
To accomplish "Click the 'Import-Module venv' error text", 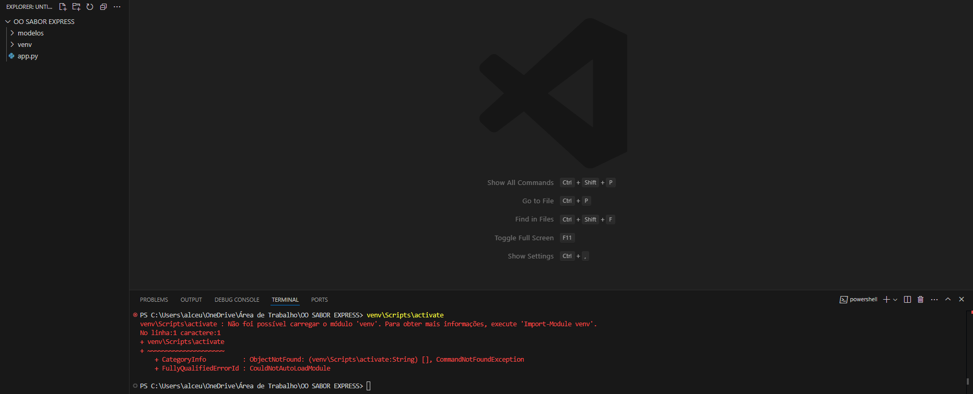I will pyautogui.click(x=558, y=324).
